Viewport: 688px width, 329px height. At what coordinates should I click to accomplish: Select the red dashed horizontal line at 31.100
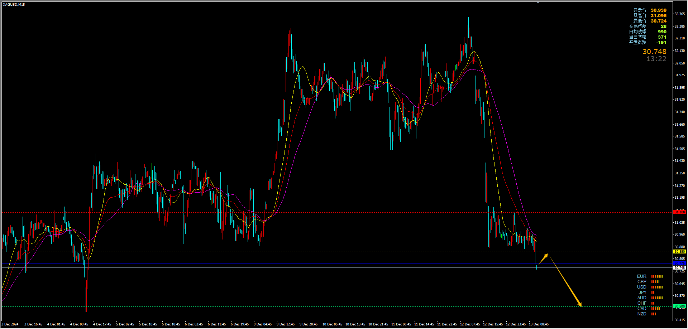(x=337, y=213)
